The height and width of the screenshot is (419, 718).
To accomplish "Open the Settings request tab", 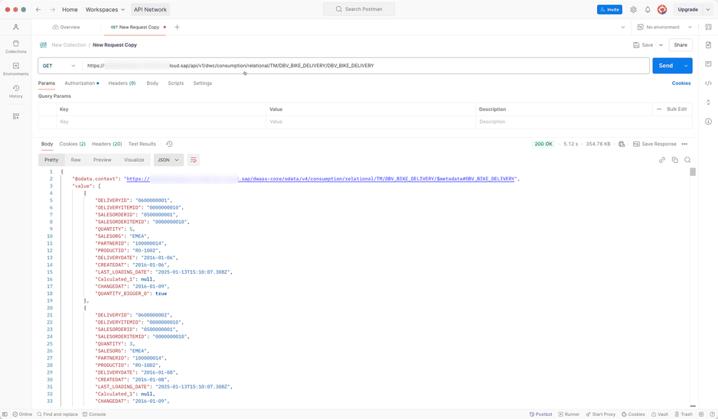I will click(202, 83).
